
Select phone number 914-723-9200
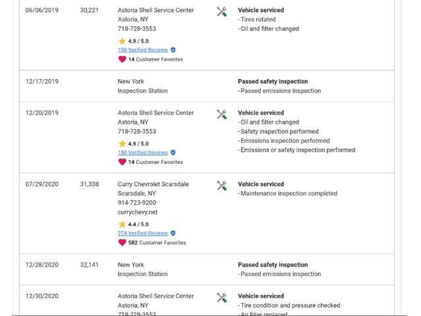[137, 203]
